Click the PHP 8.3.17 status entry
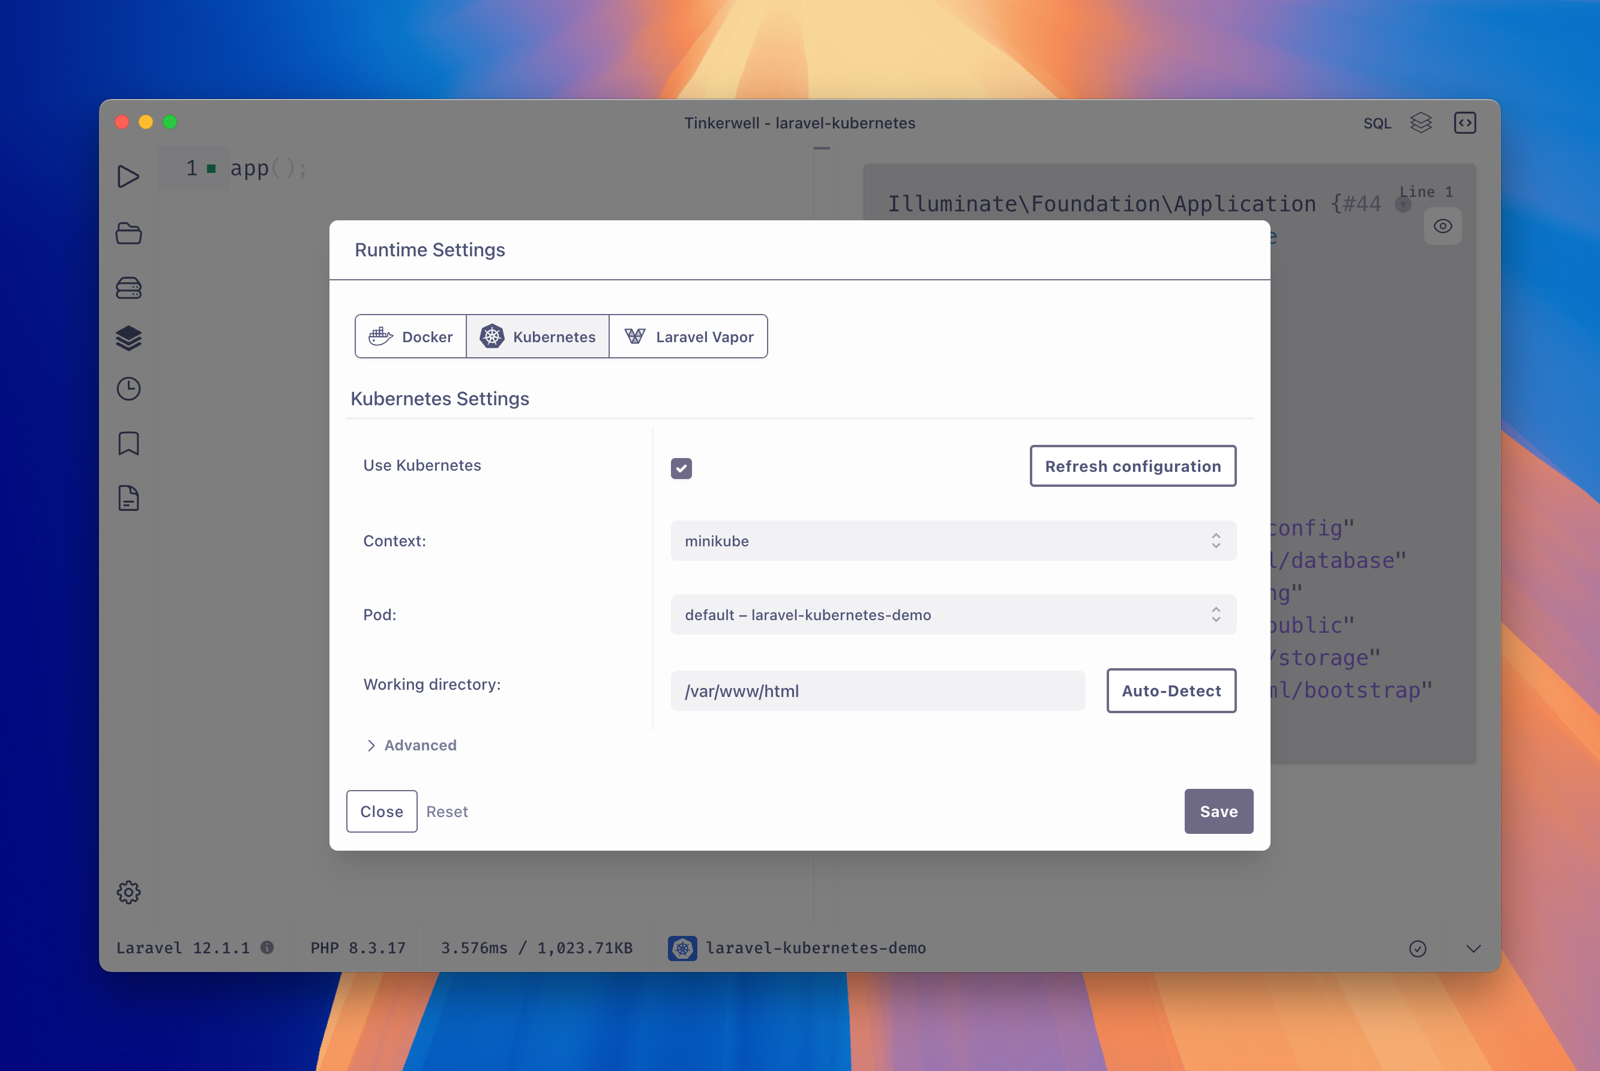Screen dimensions: 1600x1071 pyautogui.click(x=358, y=948)
